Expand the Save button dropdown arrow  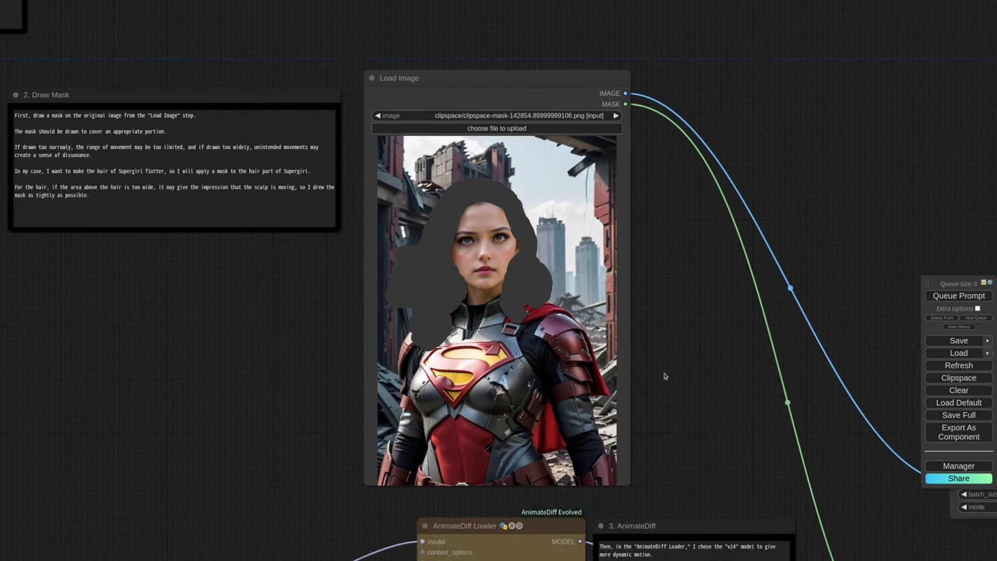[987, 341]
